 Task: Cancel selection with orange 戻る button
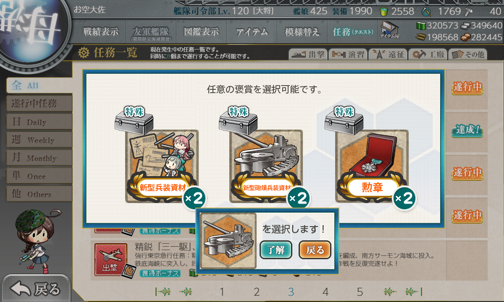pyautogui.click(x=315, y=250)
